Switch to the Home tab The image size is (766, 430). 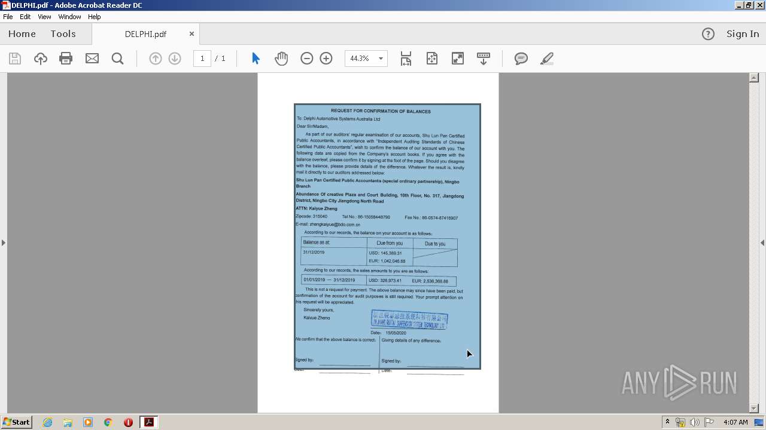coord(22,34)
